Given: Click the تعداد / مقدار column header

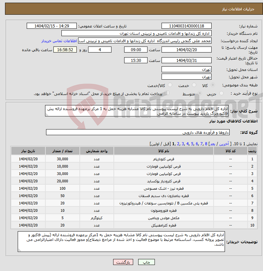Looking at the screenshot, I should 62,151.
